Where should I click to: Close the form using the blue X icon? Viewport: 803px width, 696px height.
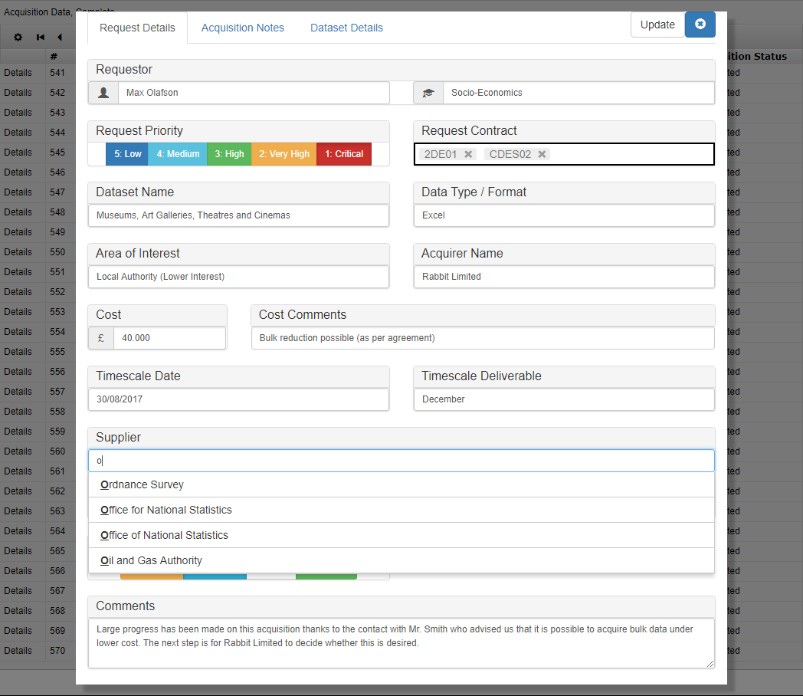[x=700, y=25]
